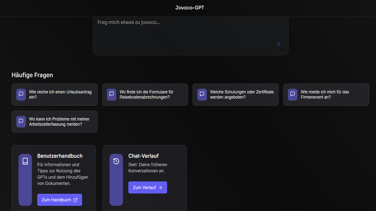Click chat icon beside Reisekostenabrechnungen question
This screenshot has height=211, width=376.
coord(112,94)
